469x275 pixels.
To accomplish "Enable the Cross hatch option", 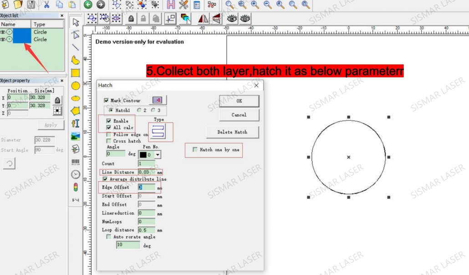I will [x=108, y=141].
